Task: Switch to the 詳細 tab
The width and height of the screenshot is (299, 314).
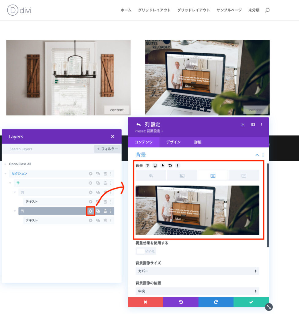Action: click(198, 142)
